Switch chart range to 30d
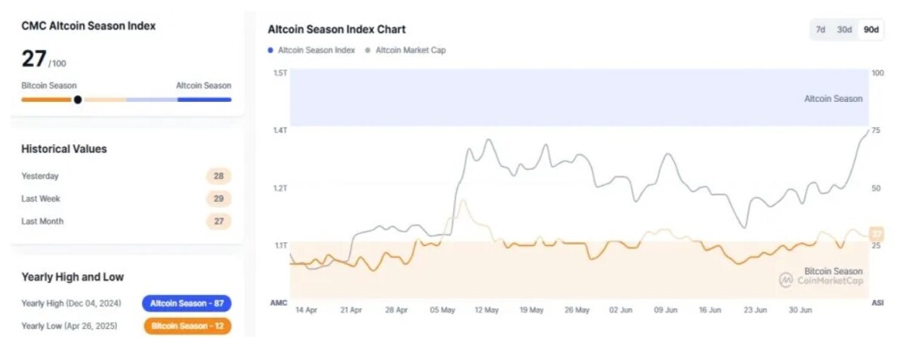The height and width of the screenshot is (348, 906). click(x=844, y=29)
